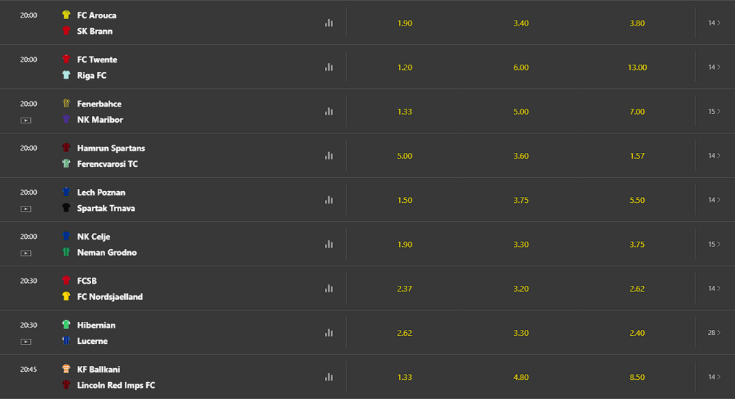Expand 14 markets for KF Ballkani match

[714, 377]
